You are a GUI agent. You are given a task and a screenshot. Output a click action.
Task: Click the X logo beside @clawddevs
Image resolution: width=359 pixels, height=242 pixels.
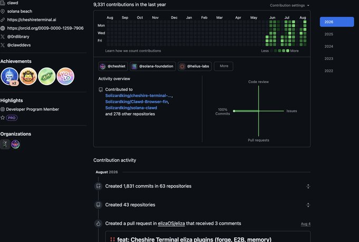pos(3,45)
